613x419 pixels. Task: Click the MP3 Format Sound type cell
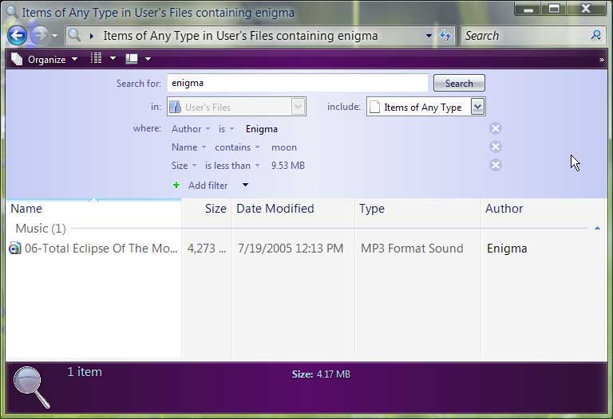coord(412,248)
